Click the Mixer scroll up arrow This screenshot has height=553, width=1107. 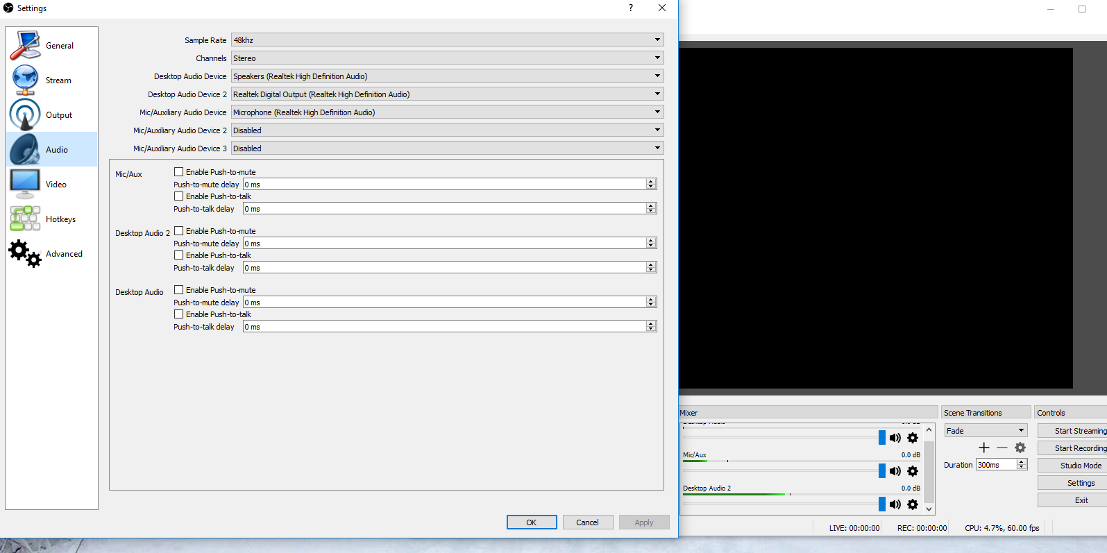[x=929, y=430]
